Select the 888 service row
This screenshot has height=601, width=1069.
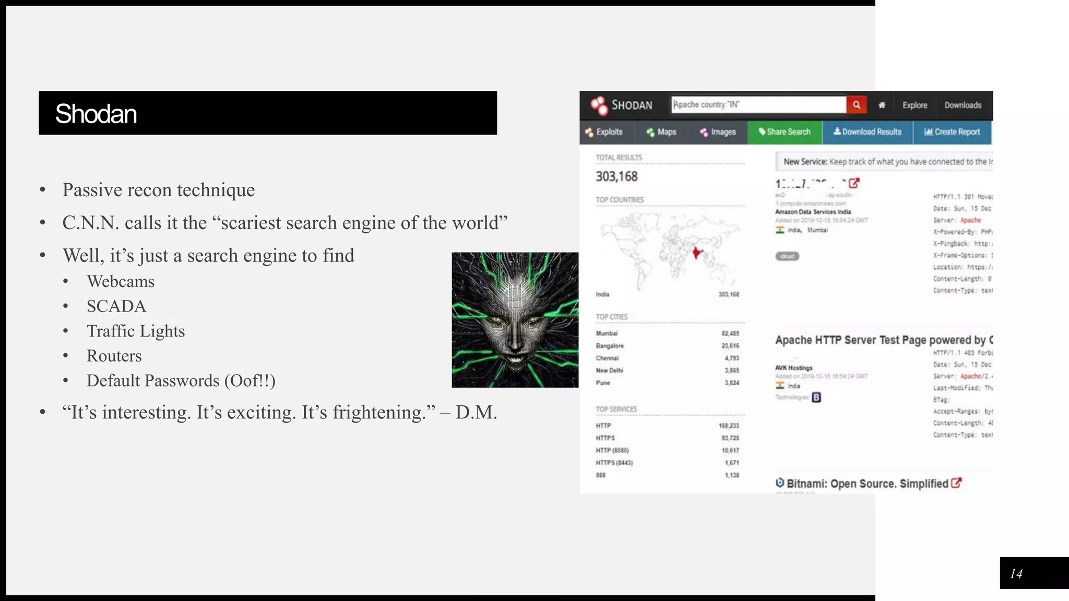(x=668, y=475)
